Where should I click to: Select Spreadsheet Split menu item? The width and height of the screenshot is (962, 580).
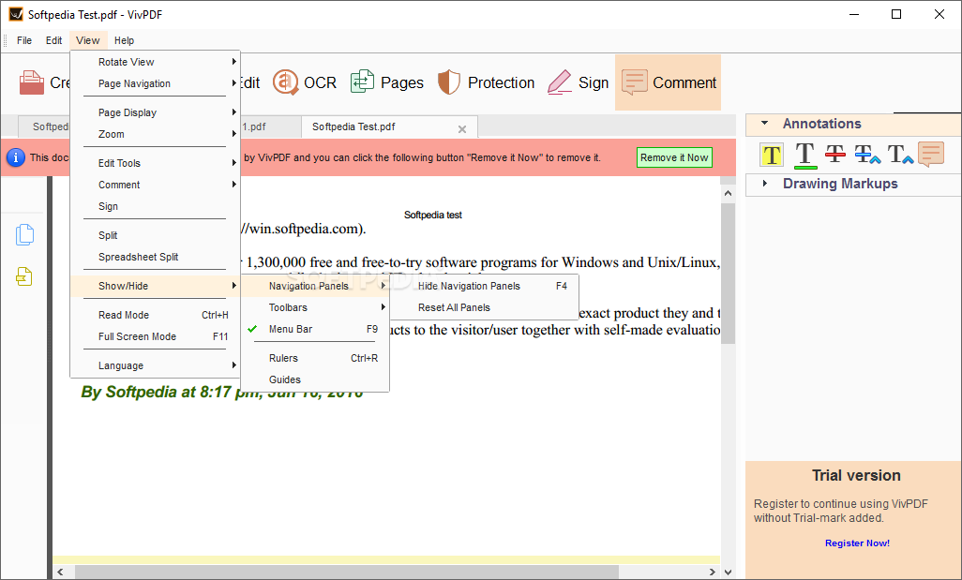pyautogui.click(x=156, y=257)
